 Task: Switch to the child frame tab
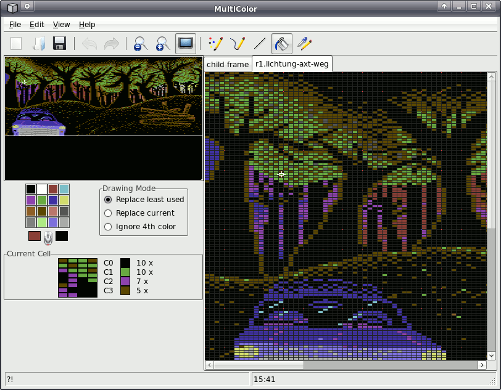click(228, 65)
